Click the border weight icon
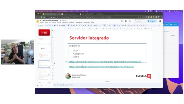This screenshot has height=104, width=184. (x=88, y=25)
